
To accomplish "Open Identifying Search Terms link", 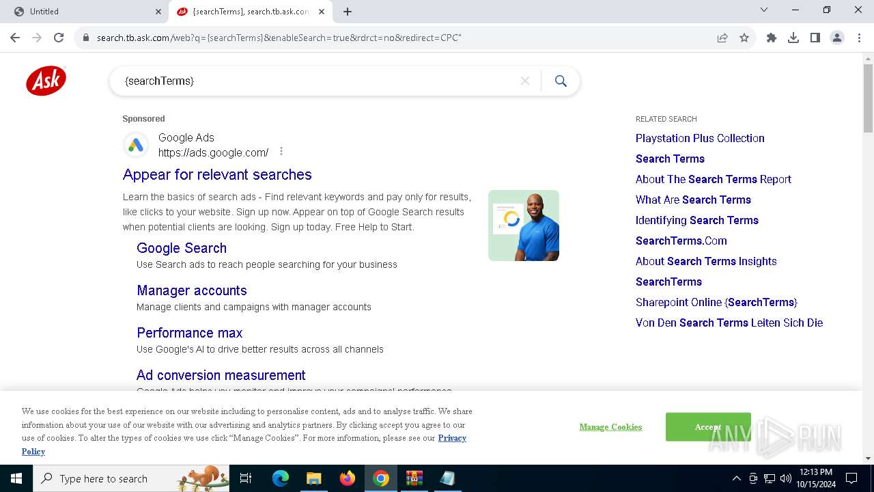I will [x=697, y=220].
